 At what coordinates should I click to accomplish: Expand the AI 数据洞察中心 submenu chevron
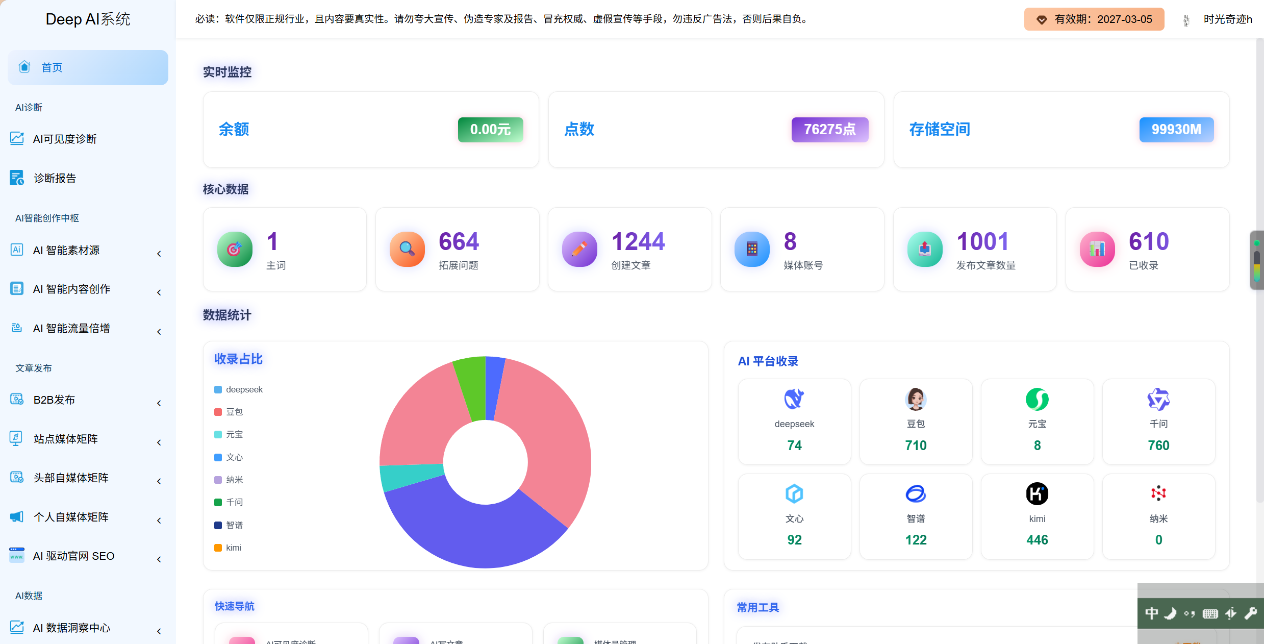click(159, 631)
